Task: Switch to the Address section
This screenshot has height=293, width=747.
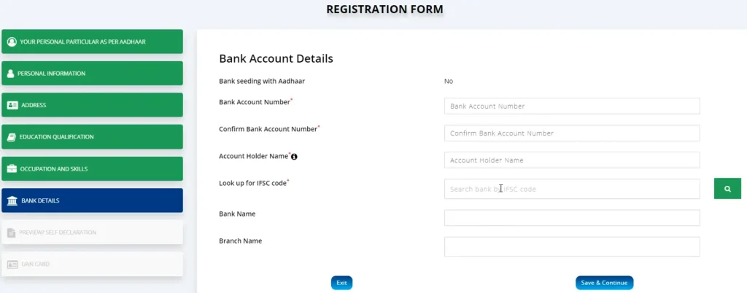Action: tap(91, 106)
